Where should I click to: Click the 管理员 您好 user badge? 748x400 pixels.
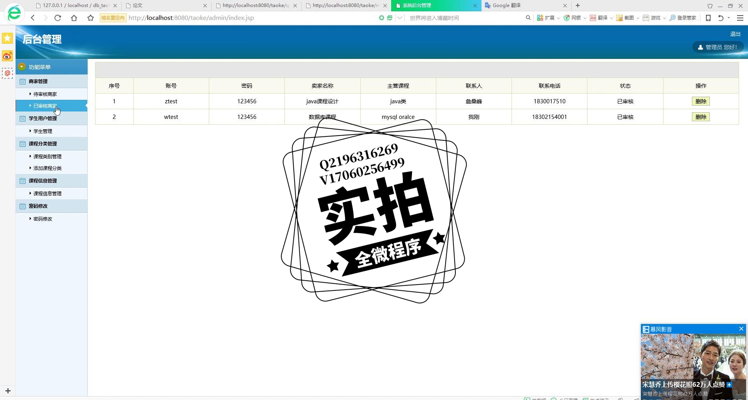coord(718,47)
